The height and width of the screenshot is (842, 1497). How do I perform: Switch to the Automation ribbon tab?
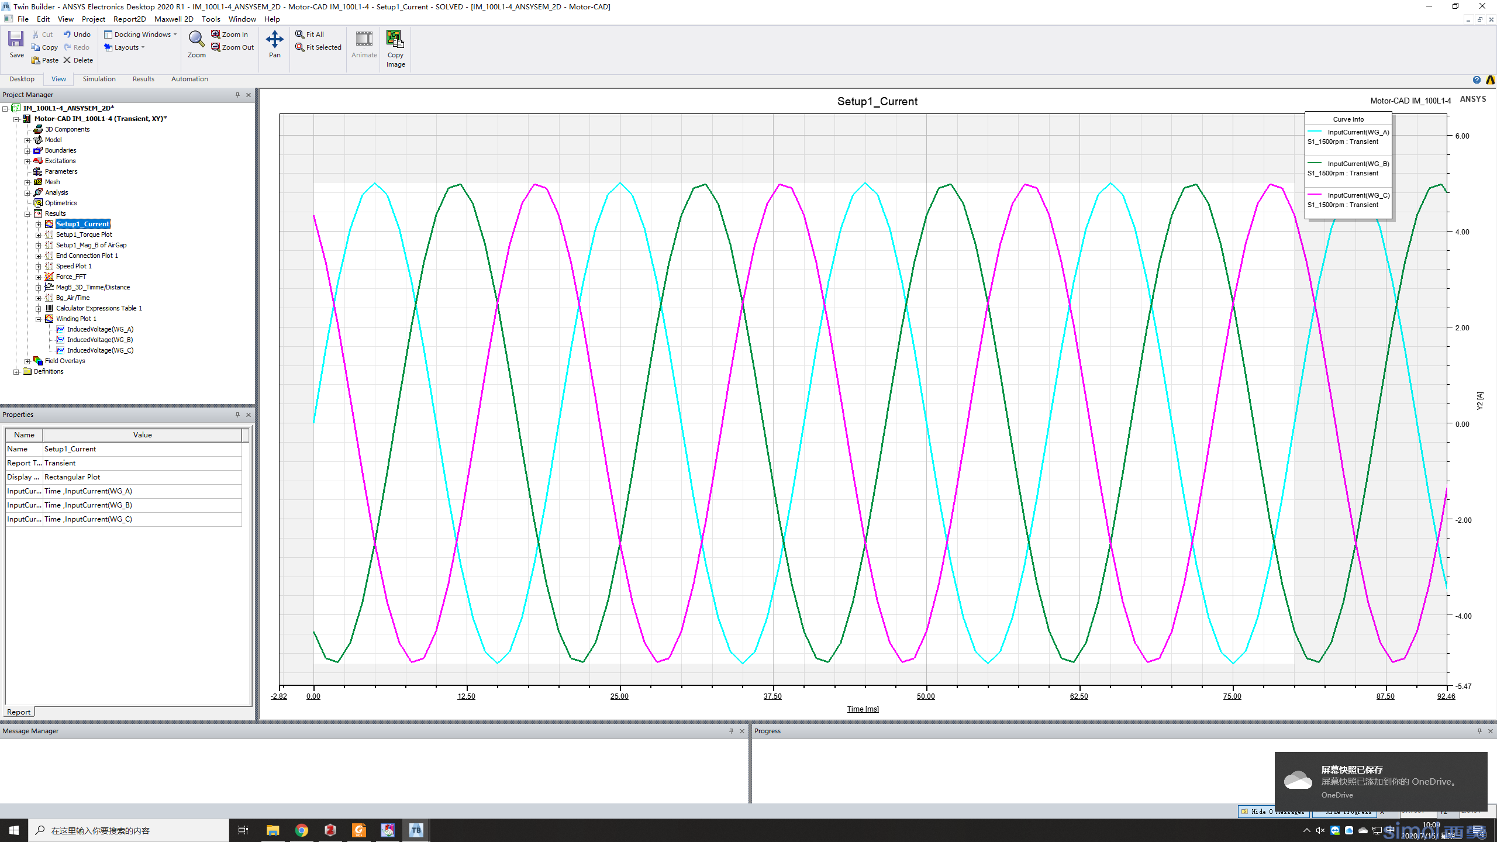(189, 79)
